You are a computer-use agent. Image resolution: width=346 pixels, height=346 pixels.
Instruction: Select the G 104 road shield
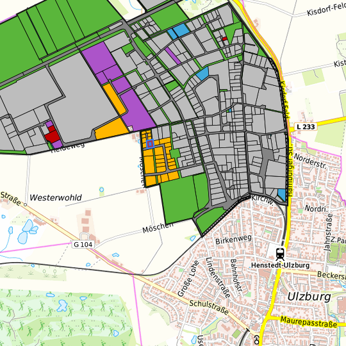coord(83,245)
